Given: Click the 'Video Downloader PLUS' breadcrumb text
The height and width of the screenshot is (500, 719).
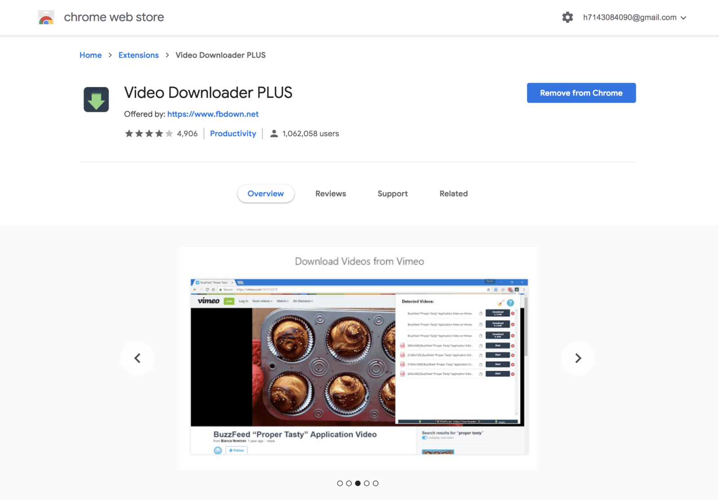Looking at the screenshot, I should tap(221, 55).
